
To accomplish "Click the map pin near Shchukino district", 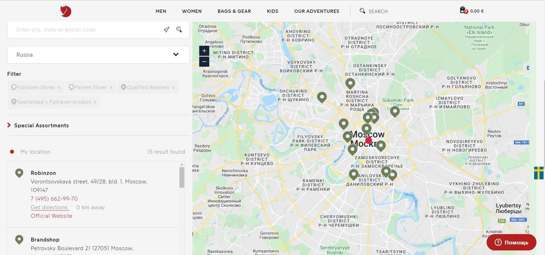I will (x=322, y=97).
